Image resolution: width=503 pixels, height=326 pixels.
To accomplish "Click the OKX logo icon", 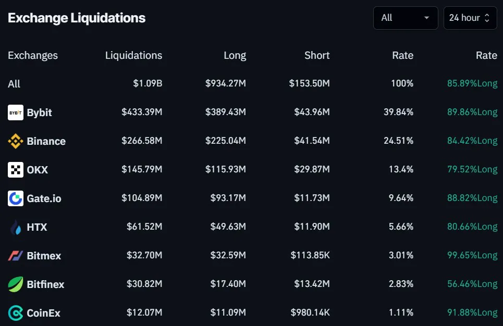I will click(16, 170).
